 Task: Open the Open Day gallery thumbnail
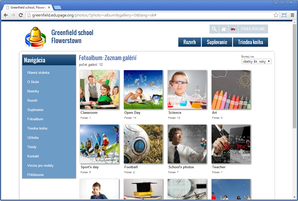(143, 90)
